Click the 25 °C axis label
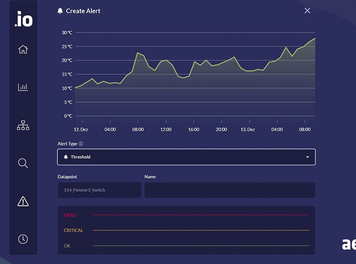Viewport: 356px width, 264px height. tap(67, 47)
